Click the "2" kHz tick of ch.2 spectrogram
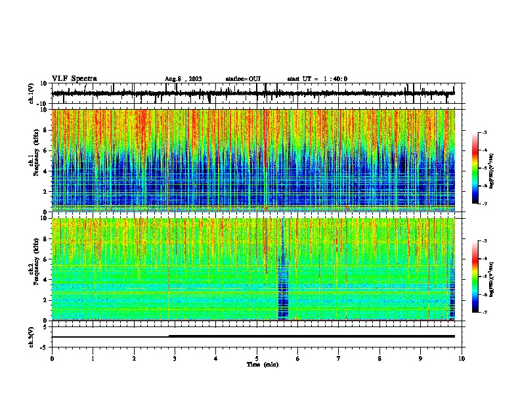 coord(46,300)
